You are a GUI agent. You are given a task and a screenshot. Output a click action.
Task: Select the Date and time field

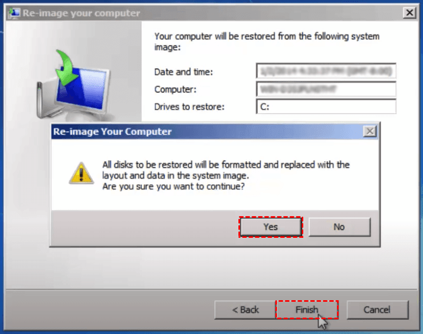coord(326,71)
